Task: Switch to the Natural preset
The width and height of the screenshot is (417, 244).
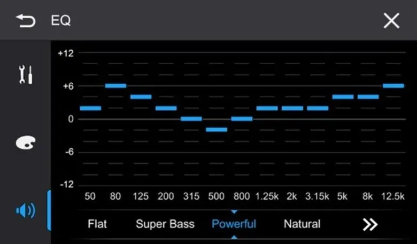Action: [302, 224]
